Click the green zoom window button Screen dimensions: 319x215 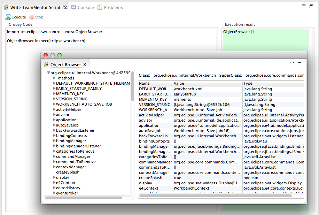point(60,55)
